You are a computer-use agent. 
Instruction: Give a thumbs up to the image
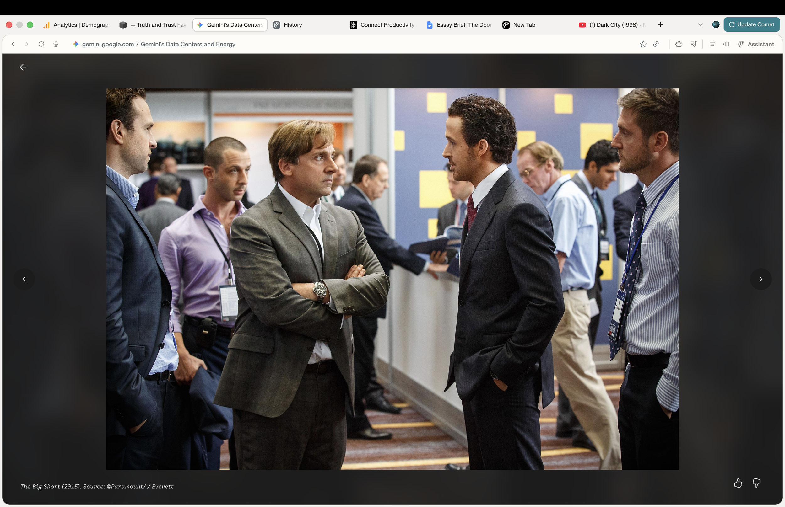pyautogui.click(x=738, y=483)
